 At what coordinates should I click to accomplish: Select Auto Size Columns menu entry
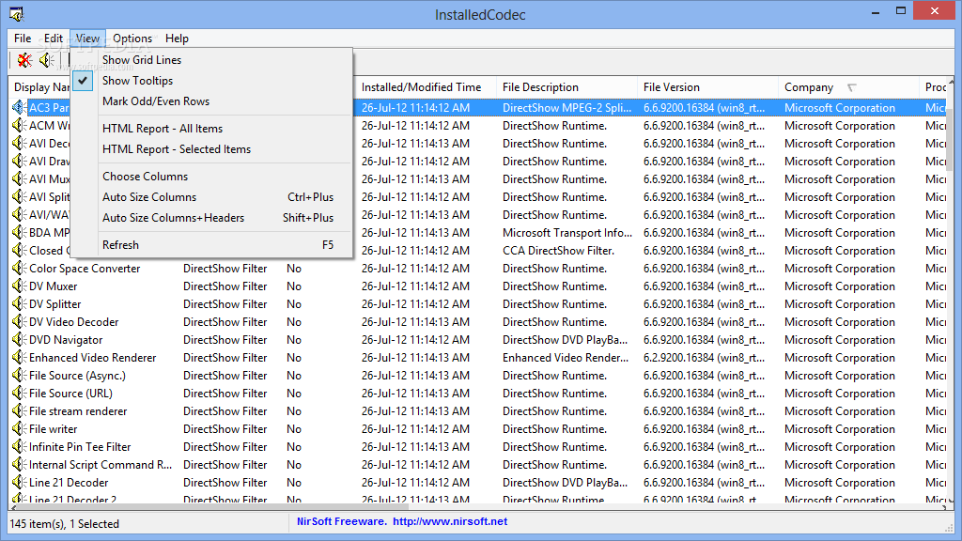coord(211,197)
